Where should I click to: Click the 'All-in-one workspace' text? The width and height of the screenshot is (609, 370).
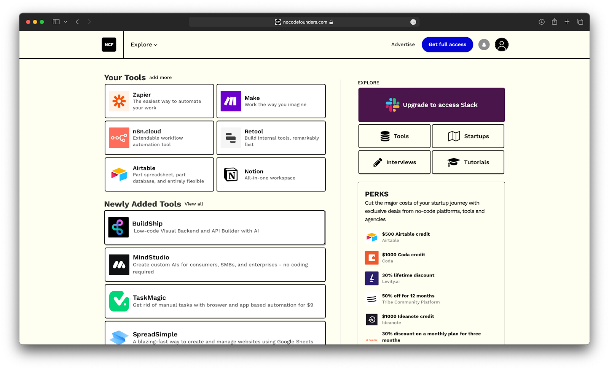[270, 178]
